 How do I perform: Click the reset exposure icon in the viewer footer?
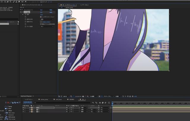[133, 96]
